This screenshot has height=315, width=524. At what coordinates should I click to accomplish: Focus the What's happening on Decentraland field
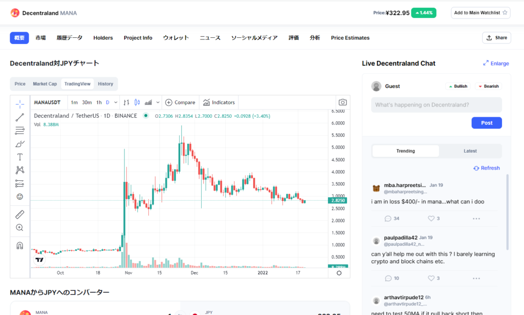(436, 104)
